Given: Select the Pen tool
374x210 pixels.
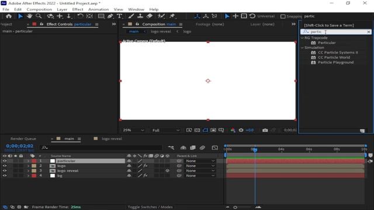Looking at the screenshot, I should (110, 16).
